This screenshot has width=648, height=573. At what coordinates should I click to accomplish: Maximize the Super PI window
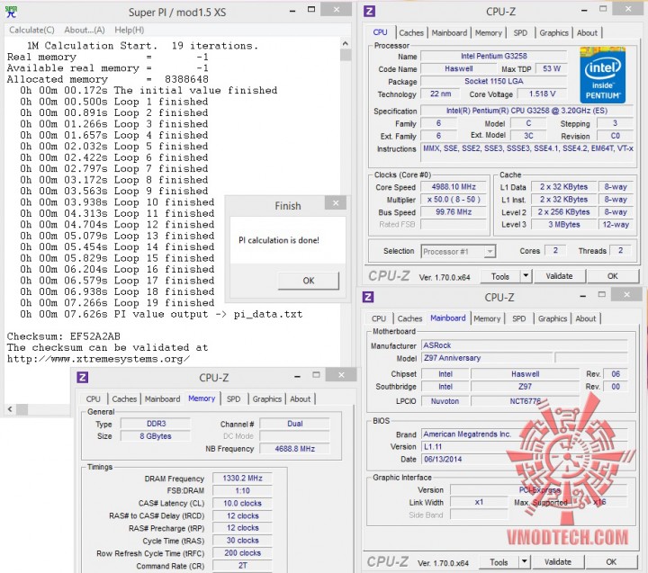(311, 10)
